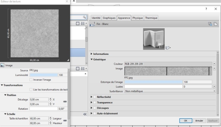Expand the Informations section
The height and width of the screenshot is (127, 221).
click(92, 54)
